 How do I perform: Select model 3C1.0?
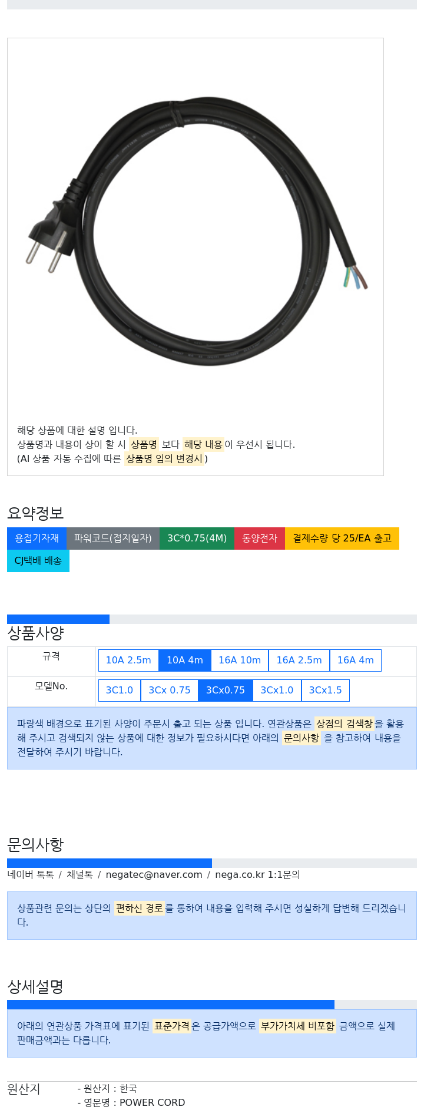click(x=120, y=691)
